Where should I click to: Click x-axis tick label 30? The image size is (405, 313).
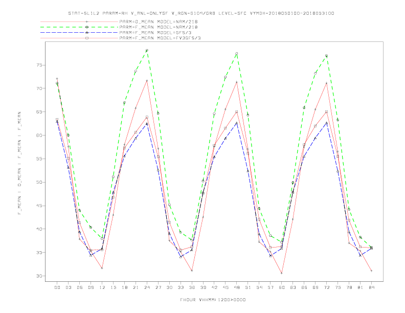click(169, 287)
